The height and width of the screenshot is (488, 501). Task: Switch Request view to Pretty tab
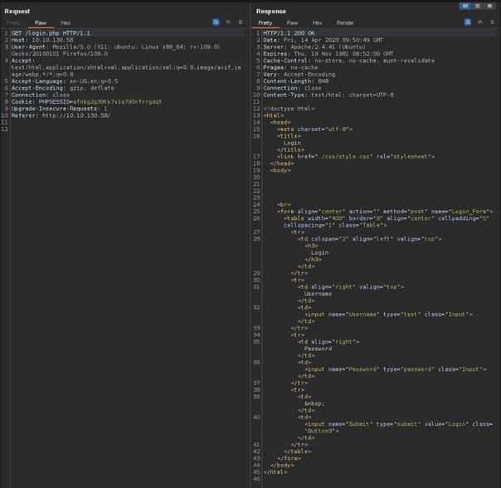pos(13,23)
